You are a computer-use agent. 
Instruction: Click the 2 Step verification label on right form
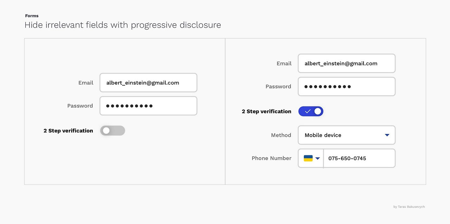click(x=266, y=111)
